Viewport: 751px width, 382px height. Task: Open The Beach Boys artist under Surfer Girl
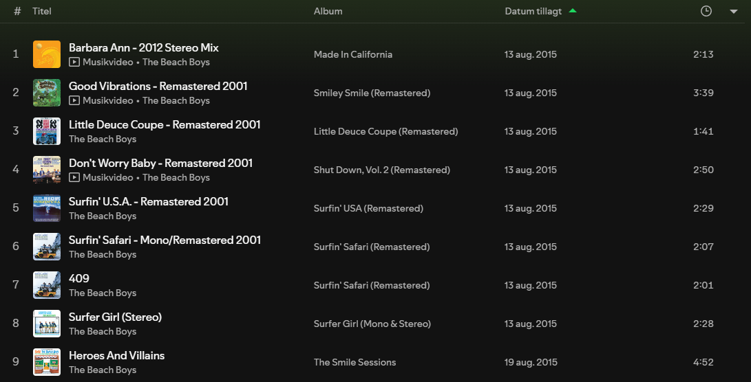click(103, 331)
